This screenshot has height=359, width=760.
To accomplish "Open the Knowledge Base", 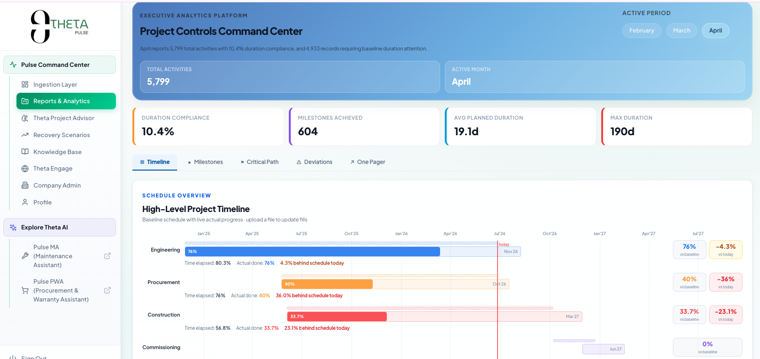I will tap(66, 152).
